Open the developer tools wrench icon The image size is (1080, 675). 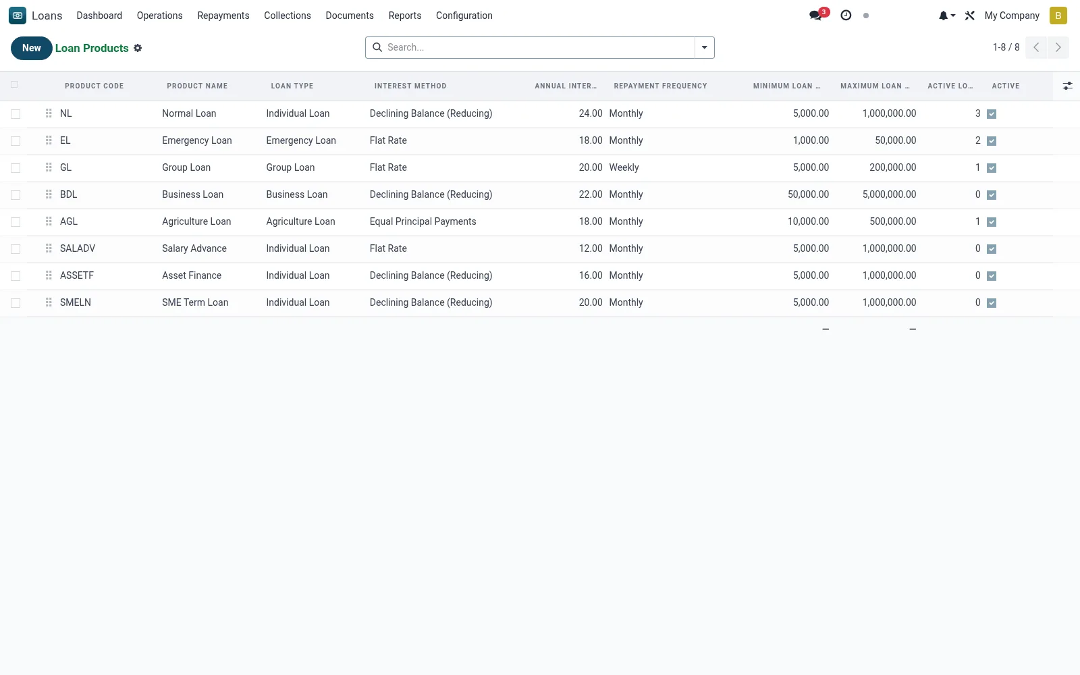pyautogui.click(x=970, y=16)
